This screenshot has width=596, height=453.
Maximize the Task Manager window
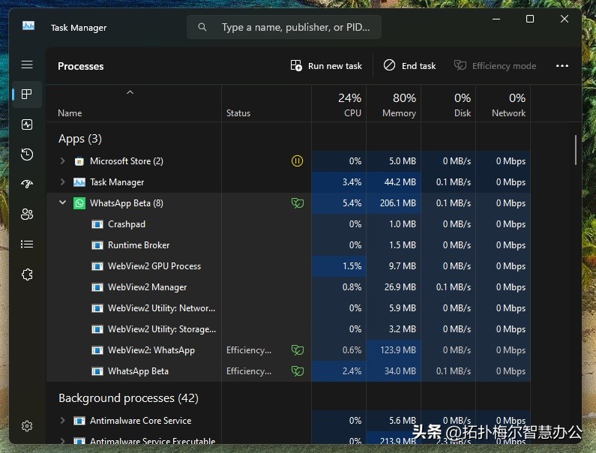coord(530,19)
